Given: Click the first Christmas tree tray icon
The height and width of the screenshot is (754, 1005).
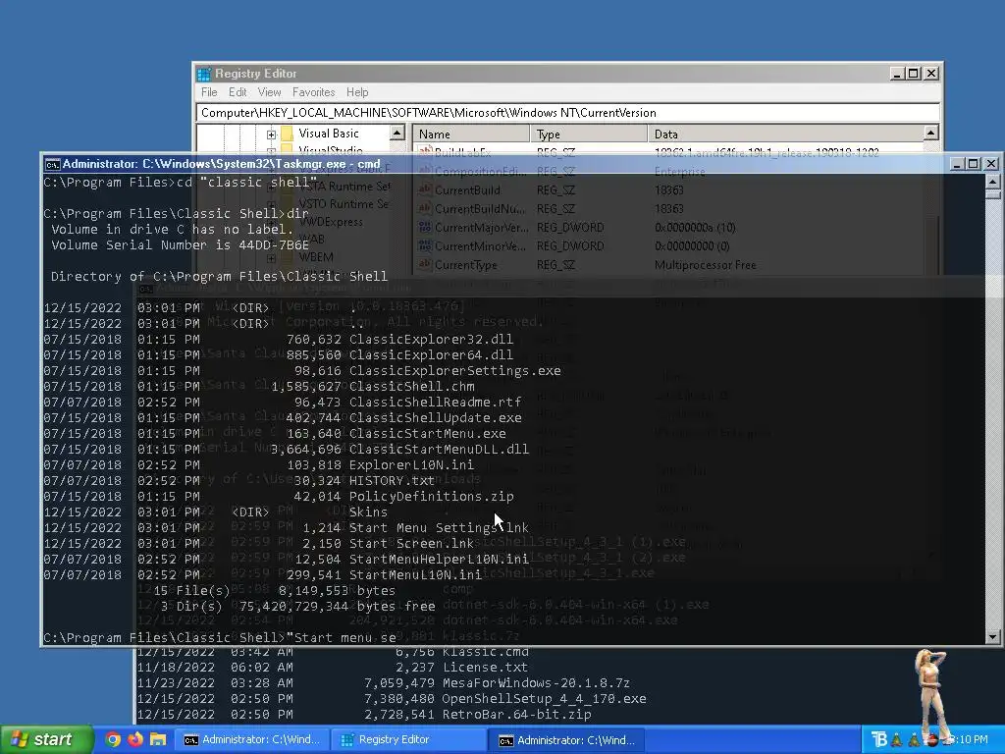Looking at the screenshot, I should click(x=897, y=740).
